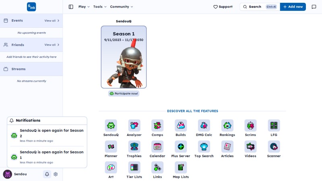Click the SendouQ heading above card
This screenshot has height=181, width=322.
pos(124,21)
